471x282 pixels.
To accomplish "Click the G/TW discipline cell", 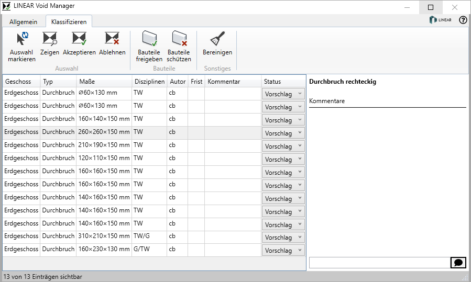I will 149,249.
